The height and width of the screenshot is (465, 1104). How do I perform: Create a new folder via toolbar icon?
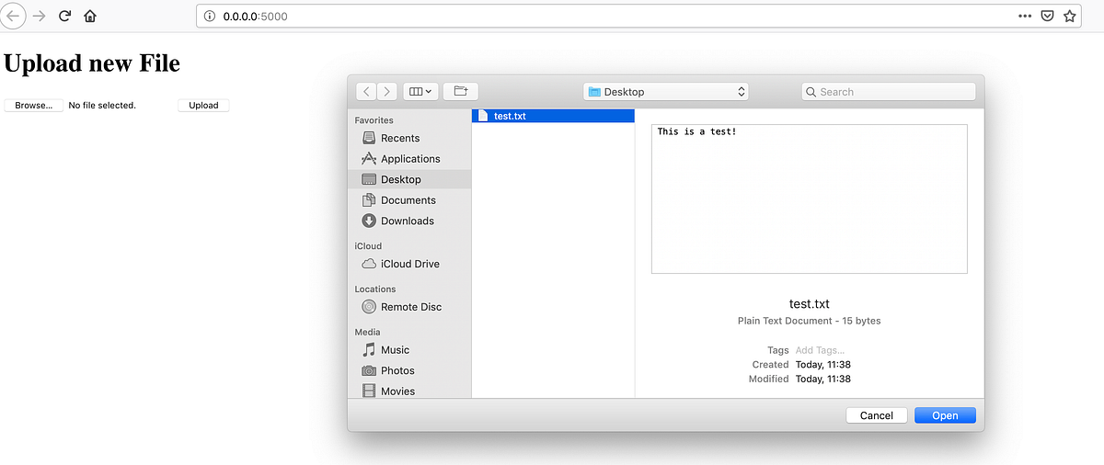point(461,91)
